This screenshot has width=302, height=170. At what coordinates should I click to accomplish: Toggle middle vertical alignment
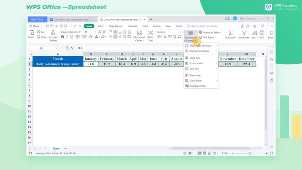click(x=115, y=32)
